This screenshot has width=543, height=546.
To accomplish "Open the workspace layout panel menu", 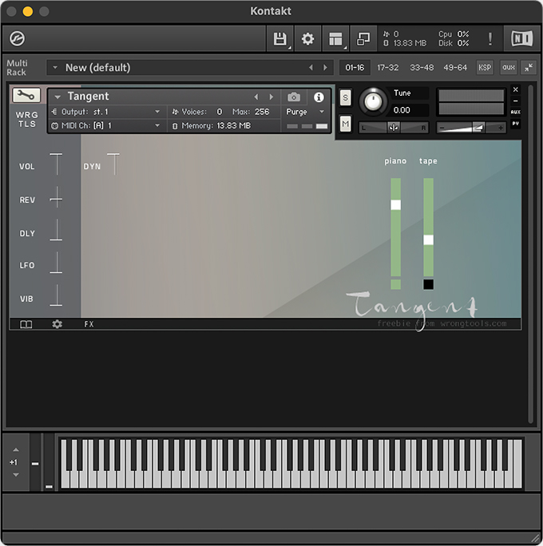I will point(335,38).
